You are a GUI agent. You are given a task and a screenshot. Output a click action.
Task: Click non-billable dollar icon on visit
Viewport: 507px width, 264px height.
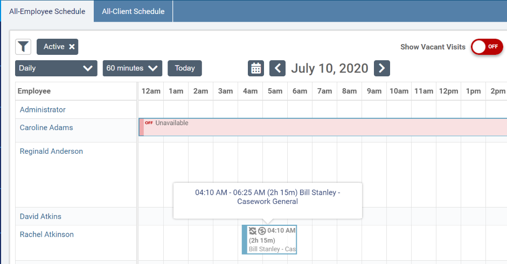[x=262, y=231]
